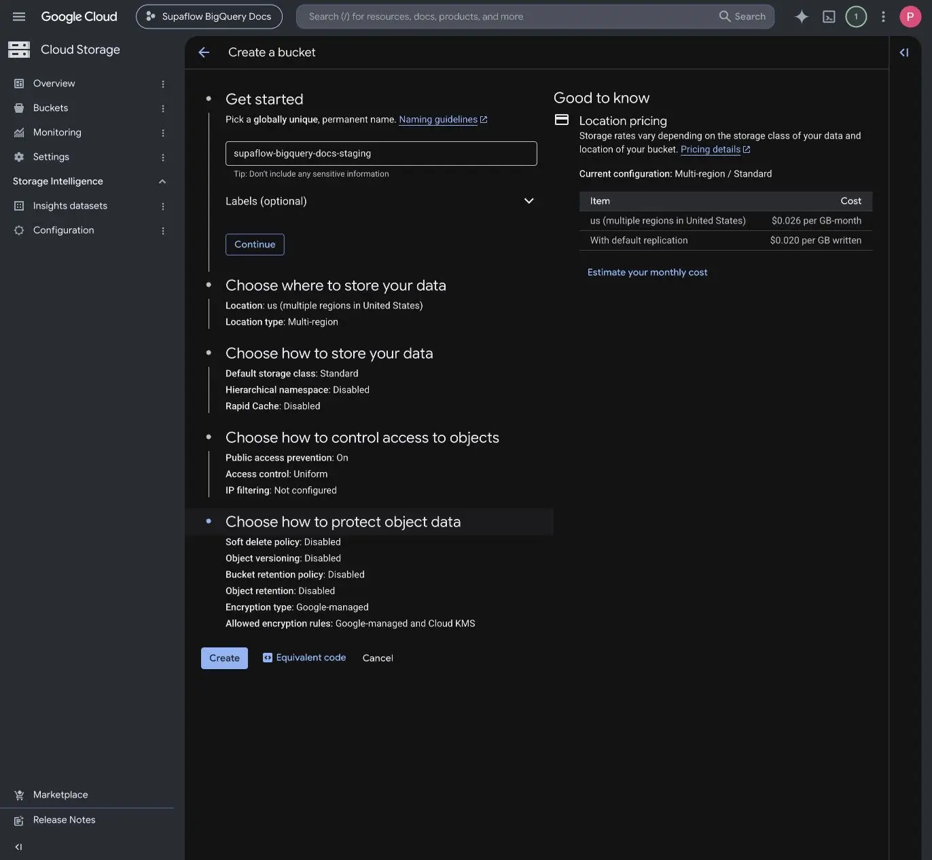Open the main navigation hamburger menu

pos(19,16)
